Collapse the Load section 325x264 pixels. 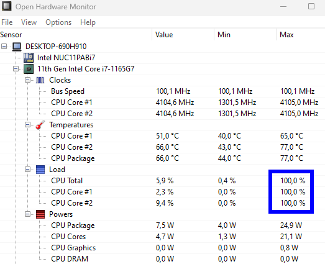(27, 170)
